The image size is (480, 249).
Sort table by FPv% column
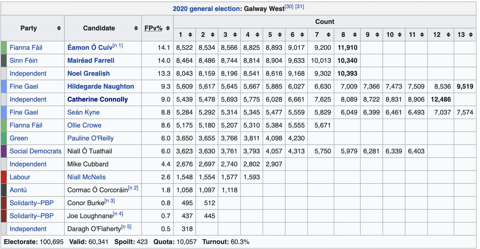[x=168, y=28]
